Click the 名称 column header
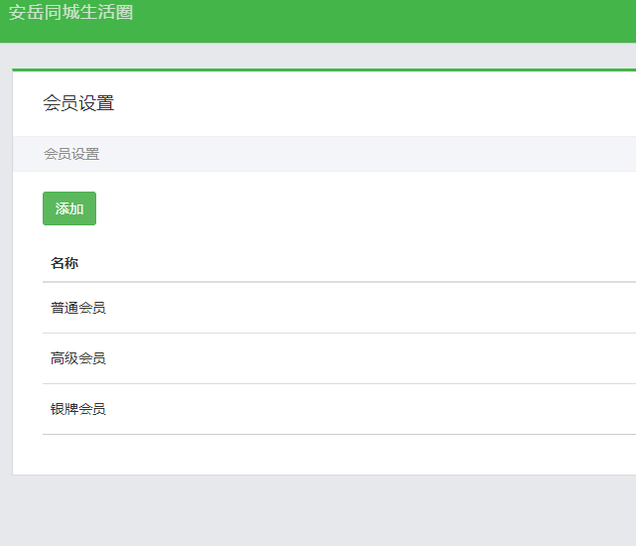 64,263
